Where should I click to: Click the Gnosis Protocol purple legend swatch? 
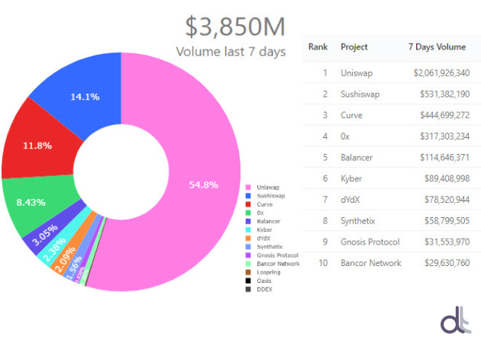248,255
